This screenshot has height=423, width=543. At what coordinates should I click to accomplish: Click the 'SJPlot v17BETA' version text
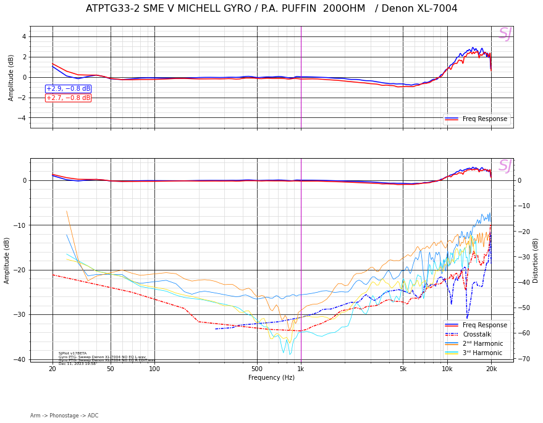coord(72,353)
